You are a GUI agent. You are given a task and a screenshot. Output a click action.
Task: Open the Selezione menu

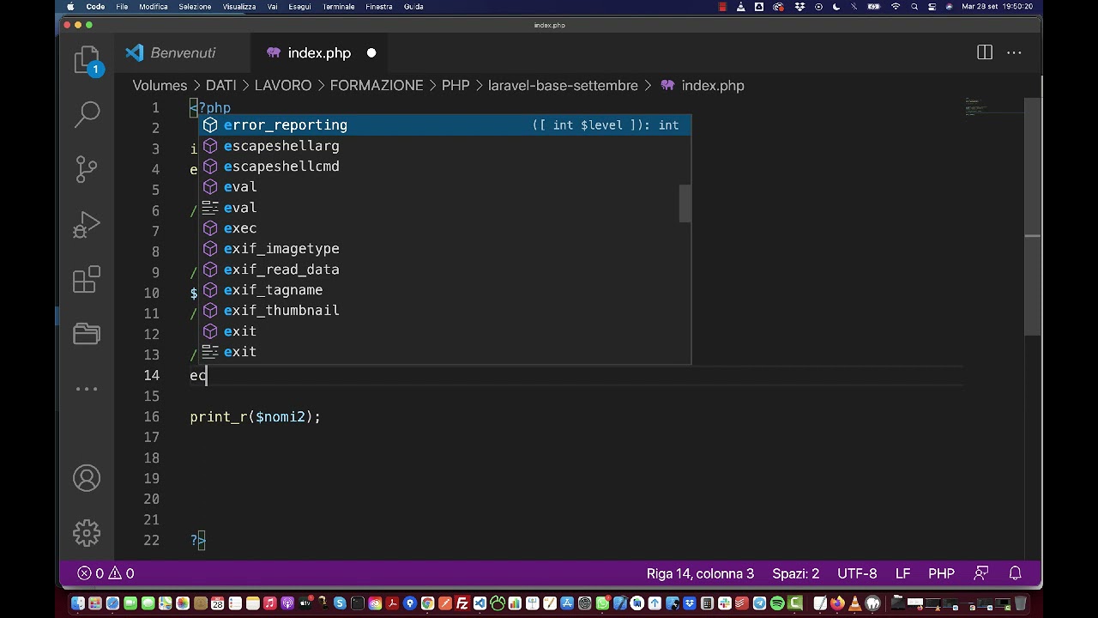195,6
